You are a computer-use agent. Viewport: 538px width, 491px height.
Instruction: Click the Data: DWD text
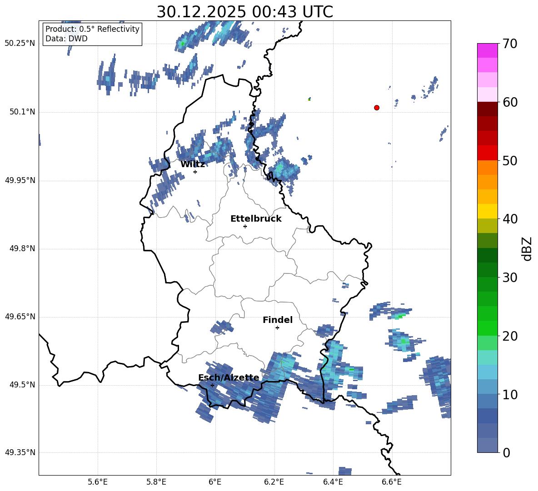tap(66, 39)
